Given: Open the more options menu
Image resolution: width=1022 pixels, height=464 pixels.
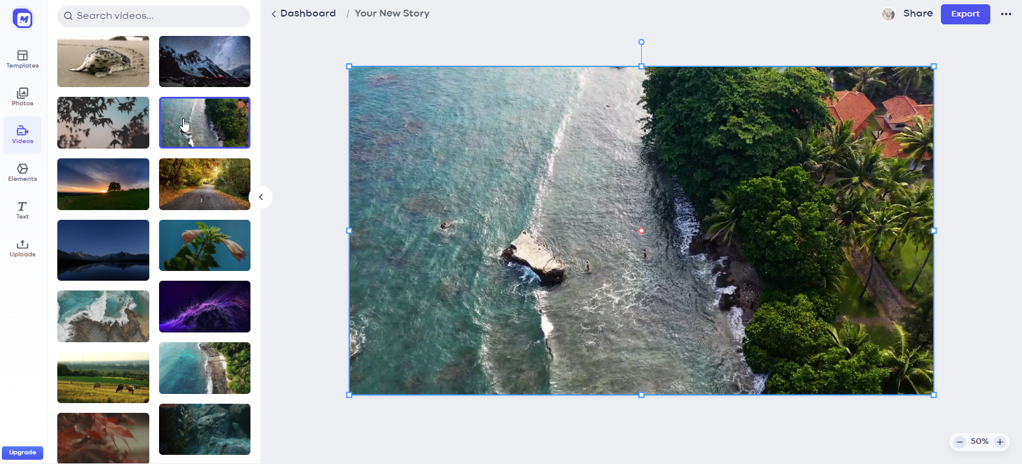Looking at the screenshot, I should coord(1006,14).
